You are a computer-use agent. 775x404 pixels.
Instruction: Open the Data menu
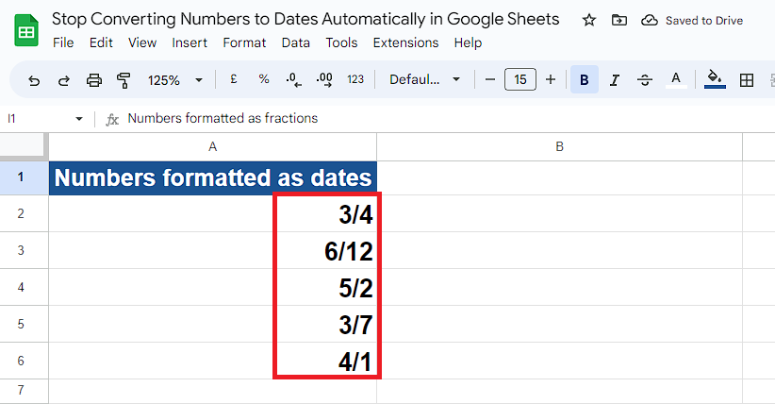point(295,43)
